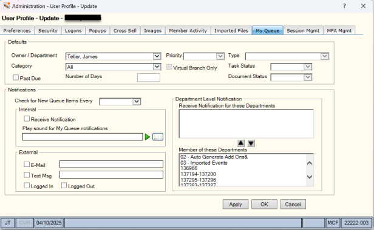This screenshot has height=230, width=374.
Task: Move selected department down with the arrow
Action: (x=251, y=143)
